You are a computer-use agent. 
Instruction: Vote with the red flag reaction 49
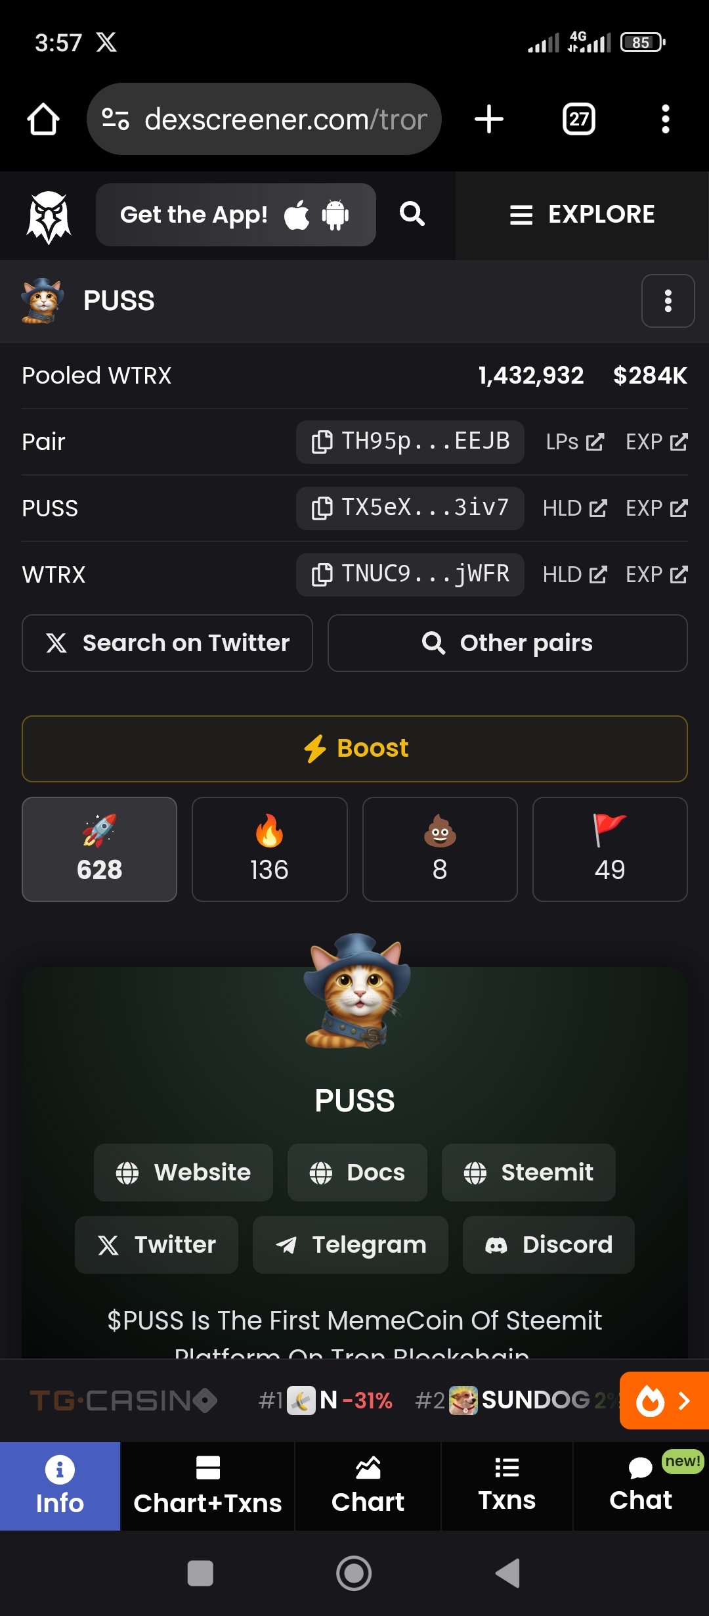(610, 849)
